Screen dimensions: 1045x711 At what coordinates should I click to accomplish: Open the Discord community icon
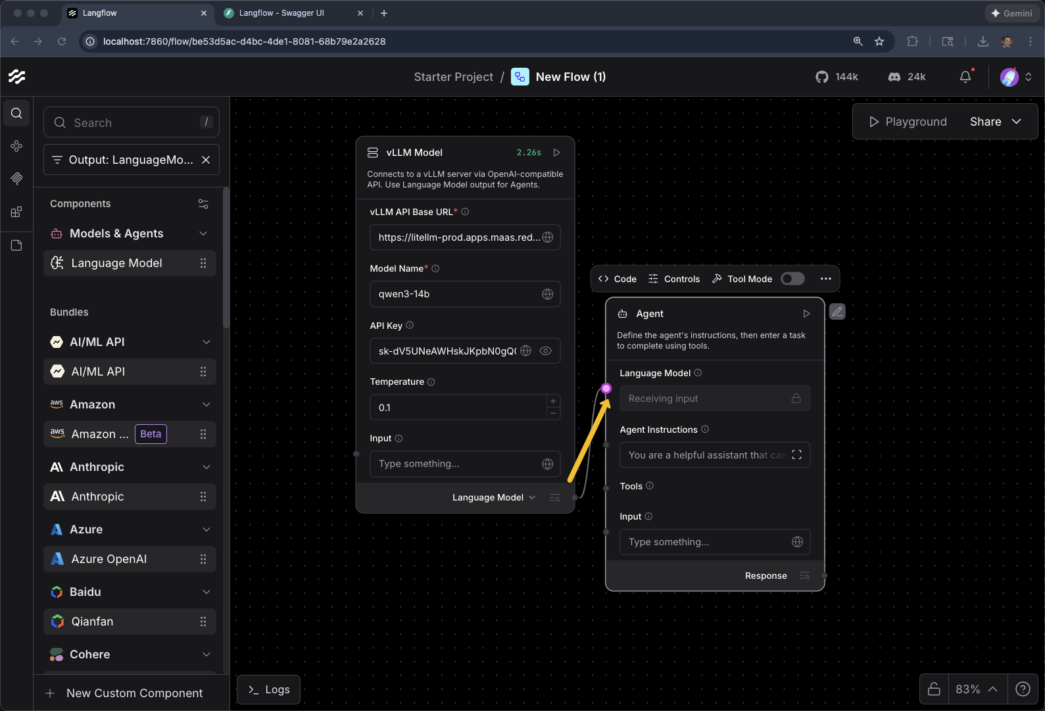click(894, 77)
